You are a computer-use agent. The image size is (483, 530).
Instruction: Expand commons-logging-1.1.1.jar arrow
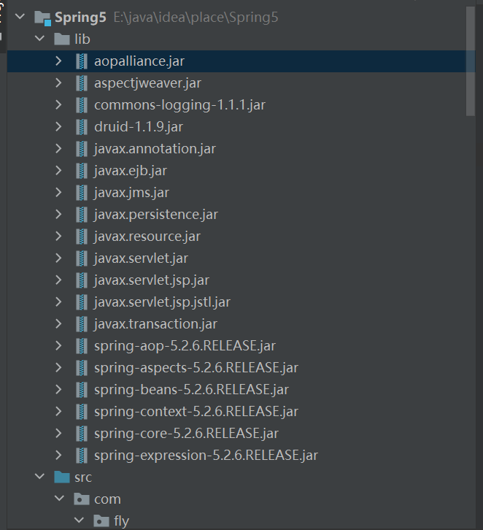(58, 105)
